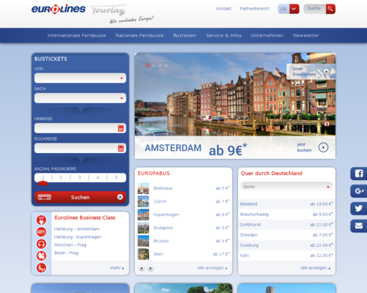Select 4 passengers
Image resolution: width=367 pixels, height=293 pixels.
[x=98, y=177]
